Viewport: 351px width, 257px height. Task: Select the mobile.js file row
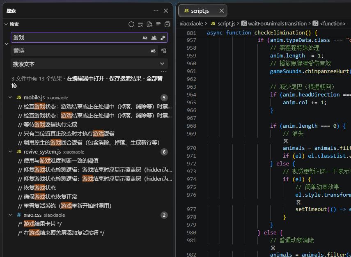click(x=87, y=98)
